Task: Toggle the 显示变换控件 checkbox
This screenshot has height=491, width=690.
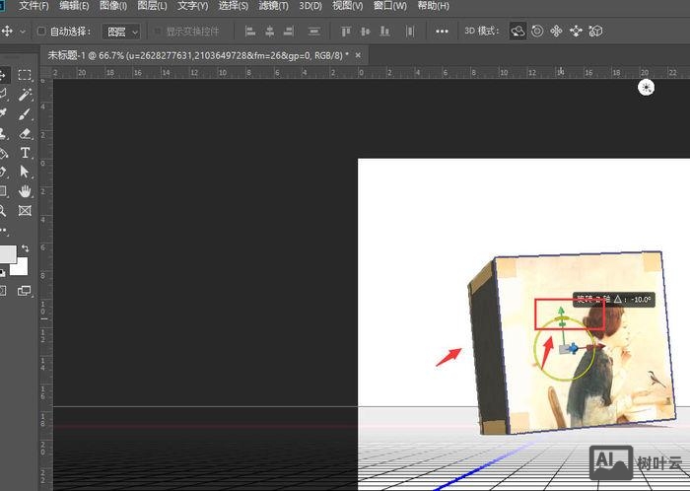Action: click(158, 32)
